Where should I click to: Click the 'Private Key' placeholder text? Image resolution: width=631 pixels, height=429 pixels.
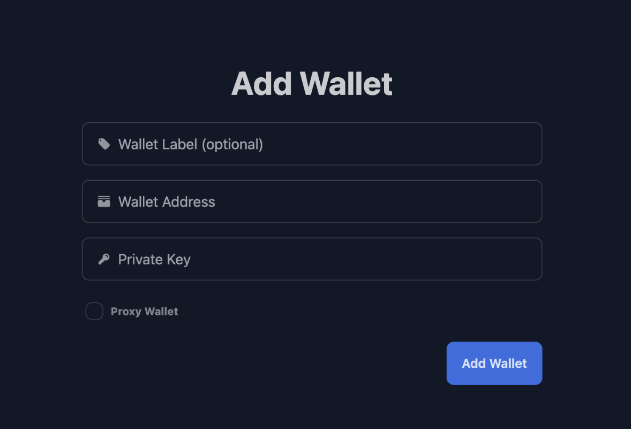tap(154, 260)
